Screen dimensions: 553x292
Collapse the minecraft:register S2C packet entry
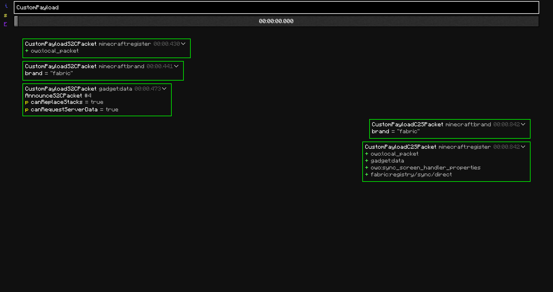(183, 44)
